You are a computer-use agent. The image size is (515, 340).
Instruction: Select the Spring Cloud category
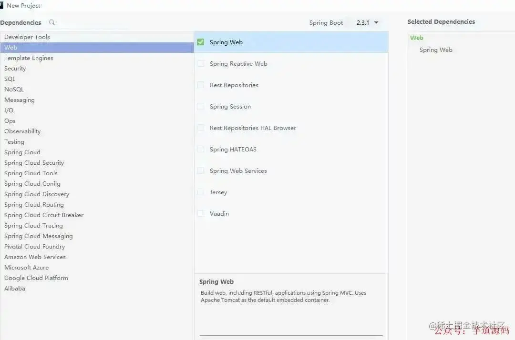coord(97,152)
